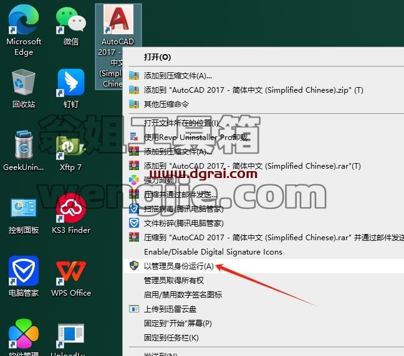Choose 以管理员身份运行(A) menu entry
The image size is (404, 356).
(x=263, y=266)
